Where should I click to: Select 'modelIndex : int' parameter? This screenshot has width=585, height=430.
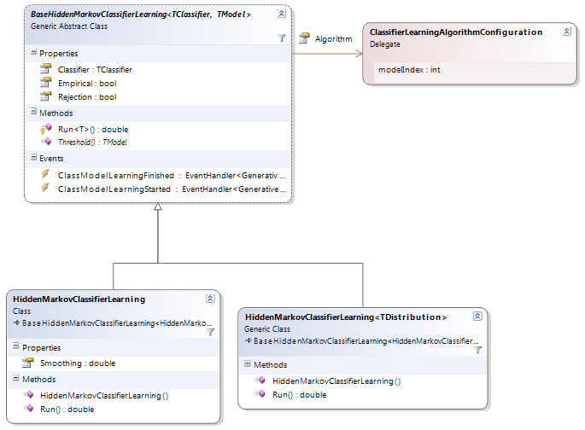(409, 70)
